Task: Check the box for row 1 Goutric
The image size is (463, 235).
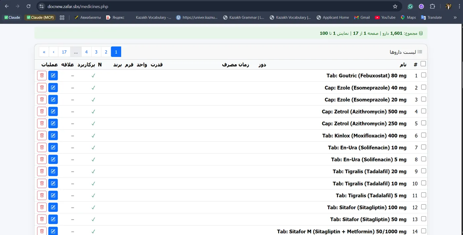Action: coord(423,75)
